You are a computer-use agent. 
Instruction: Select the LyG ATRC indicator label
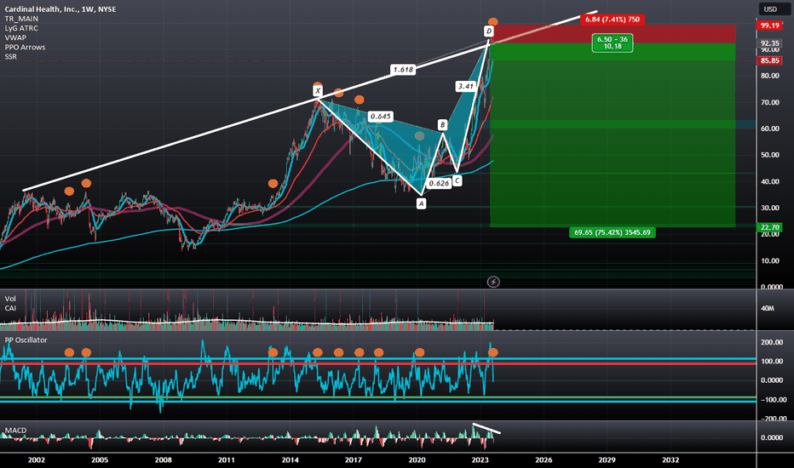(x=21, y=28)
